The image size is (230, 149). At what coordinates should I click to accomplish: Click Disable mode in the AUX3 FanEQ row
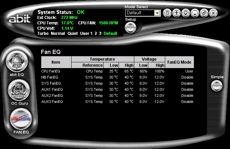[x=187, y=102]
